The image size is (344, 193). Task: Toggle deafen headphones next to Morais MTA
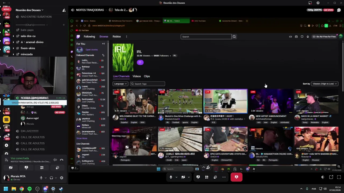51,178
